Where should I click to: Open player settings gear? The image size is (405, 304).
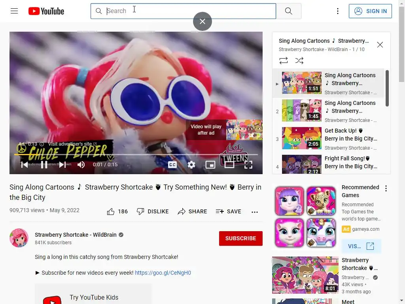pyautogui.click(x=191, y=165)
